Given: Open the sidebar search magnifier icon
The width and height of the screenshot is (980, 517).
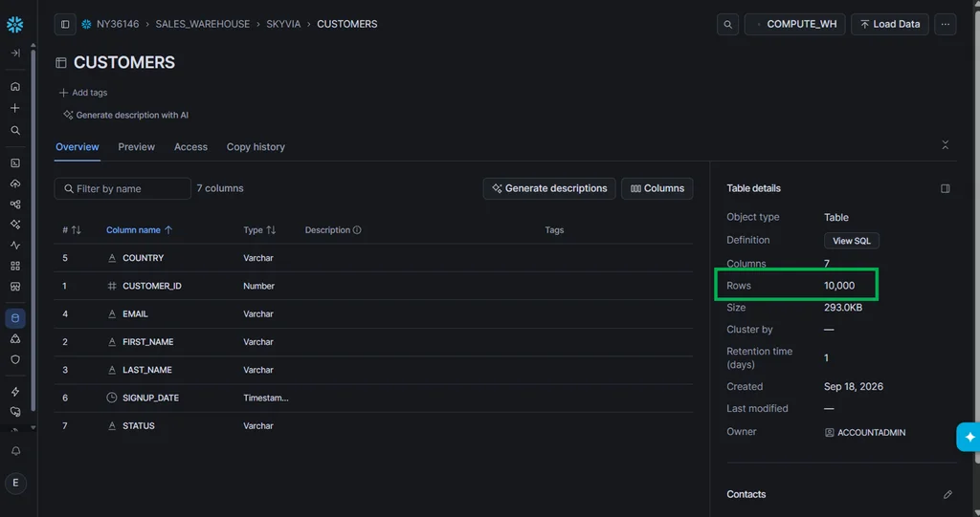Looking at the screenshot, I should pos(15,131).
